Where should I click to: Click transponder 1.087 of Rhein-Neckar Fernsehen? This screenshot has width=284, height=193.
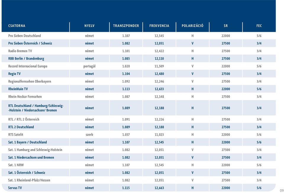[x=126, y=96]
